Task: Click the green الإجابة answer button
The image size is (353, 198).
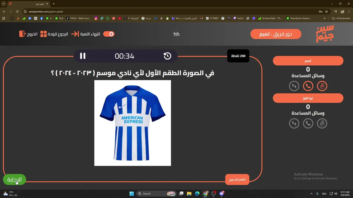Action: (14, 180)
